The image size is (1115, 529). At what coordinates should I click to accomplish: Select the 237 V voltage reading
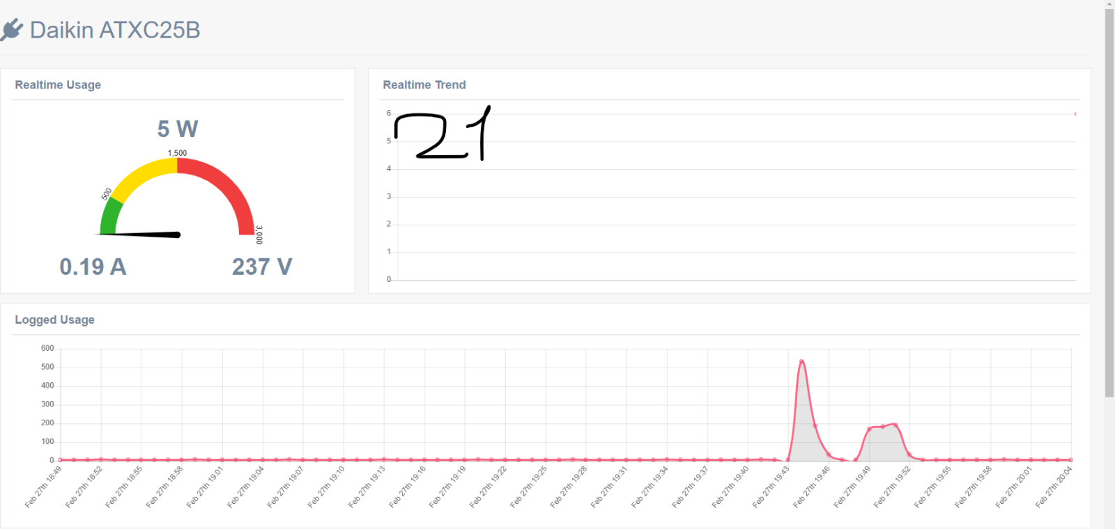coord(262,267)
